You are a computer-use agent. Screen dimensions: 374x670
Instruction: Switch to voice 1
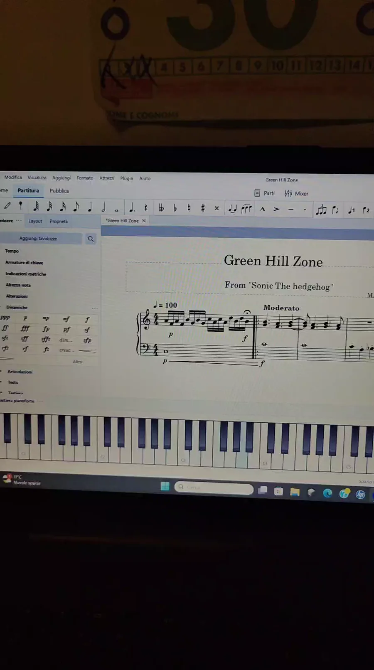[x=352, y=210]
